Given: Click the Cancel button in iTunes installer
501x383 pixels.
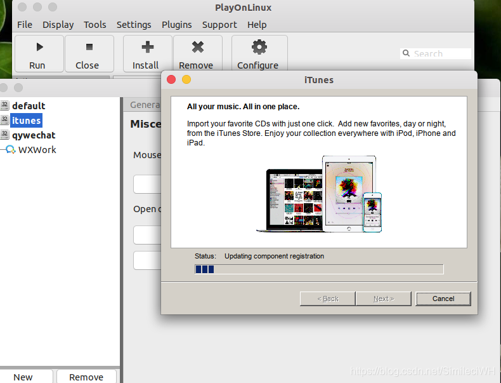Looking at the screenshot, I should pyautogui.click(x=443, y=299).
